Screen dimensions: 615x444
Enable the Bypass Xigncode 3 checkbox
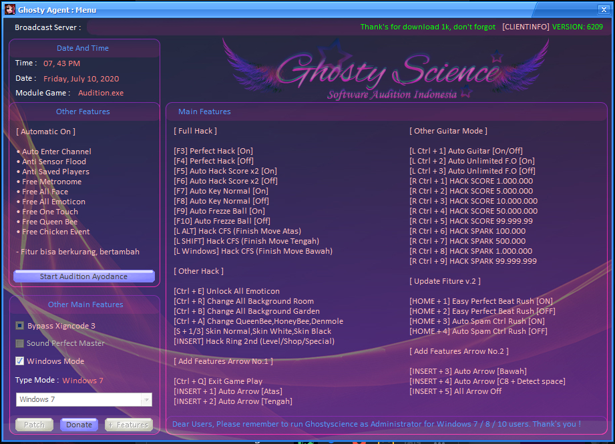click(x=19, y=326)
